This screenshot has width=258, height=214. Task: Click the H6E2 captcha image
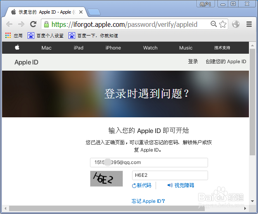coord(107,178)
